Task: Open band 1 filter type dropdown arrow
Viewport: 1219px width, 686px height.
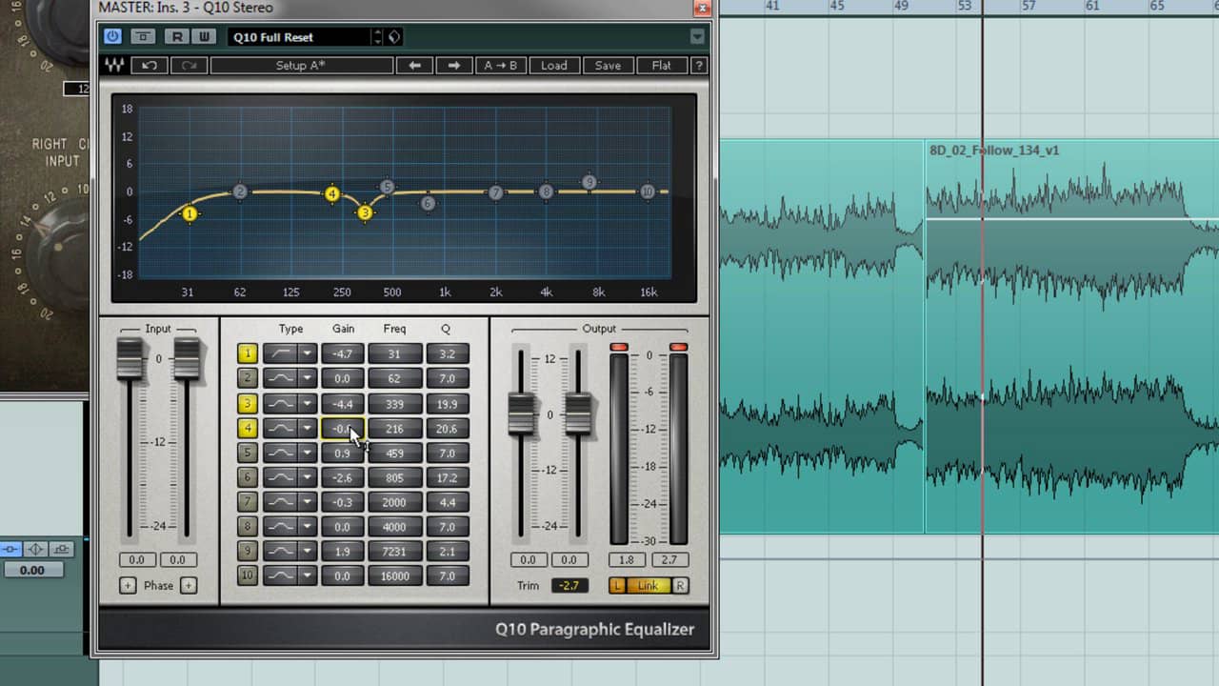Action: click(307, 353)
